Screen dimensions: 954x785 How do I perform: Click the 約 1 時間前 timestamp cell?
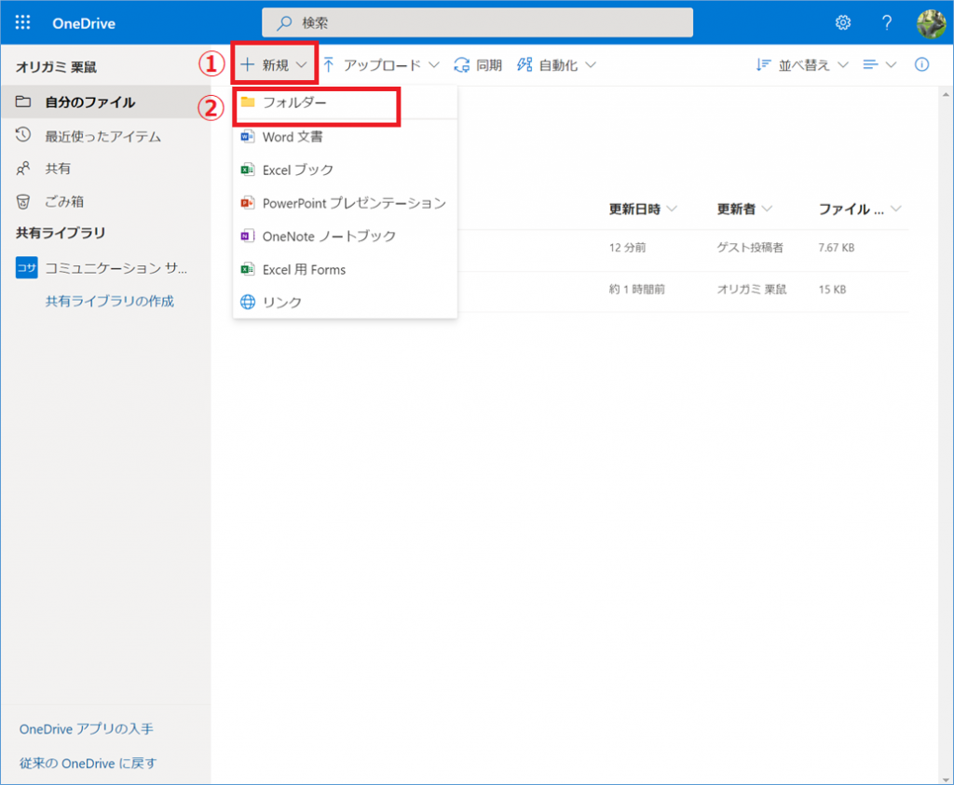pyautogui.click(x=637, y=290)
